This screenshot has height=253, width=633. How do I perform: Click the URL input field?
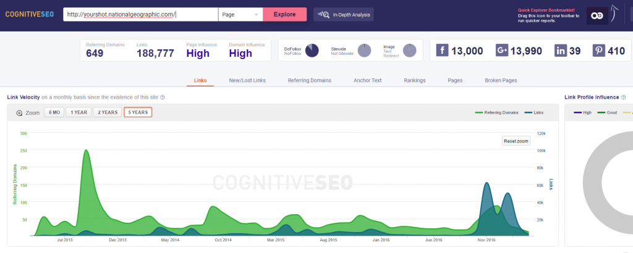(140, 14)
